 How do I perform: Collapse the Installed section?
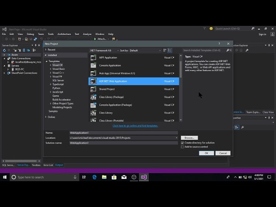tap(46, 55)
